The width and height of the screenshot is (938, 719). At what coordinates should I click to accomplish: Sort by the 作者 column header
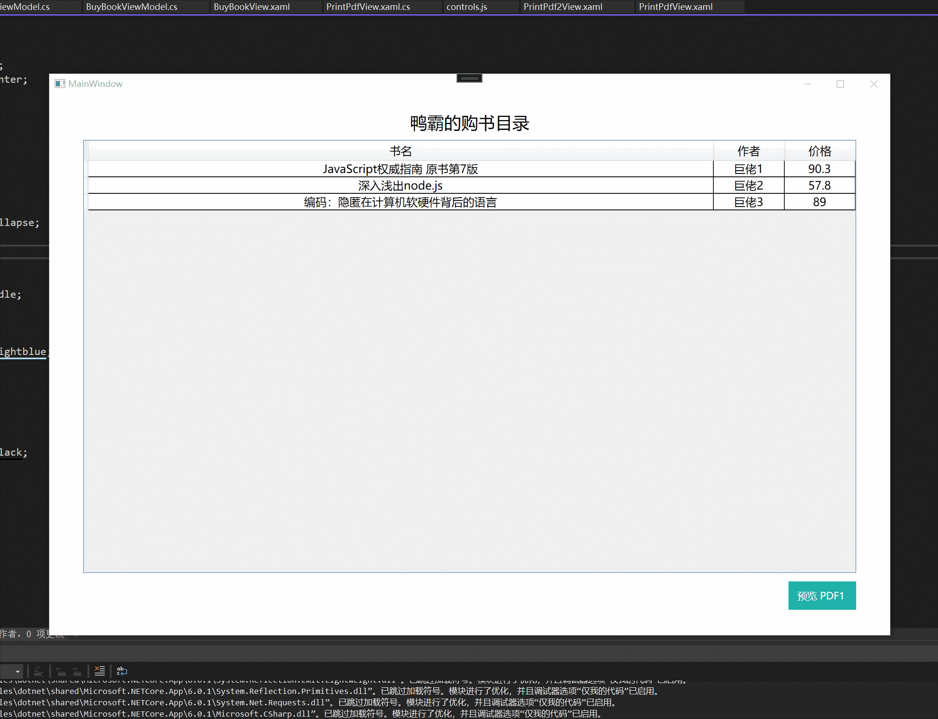(x=749, y=151)
